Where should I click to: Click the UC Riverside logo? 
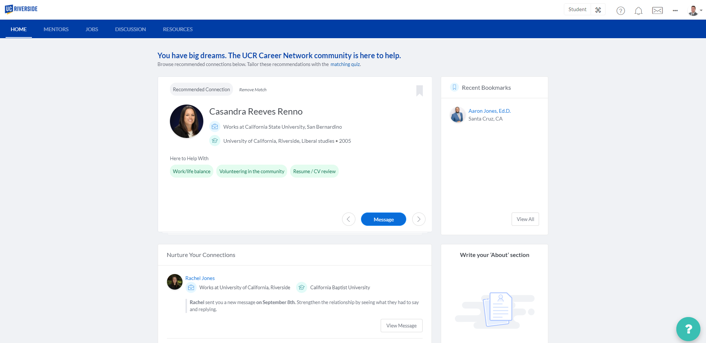[21, 9]
